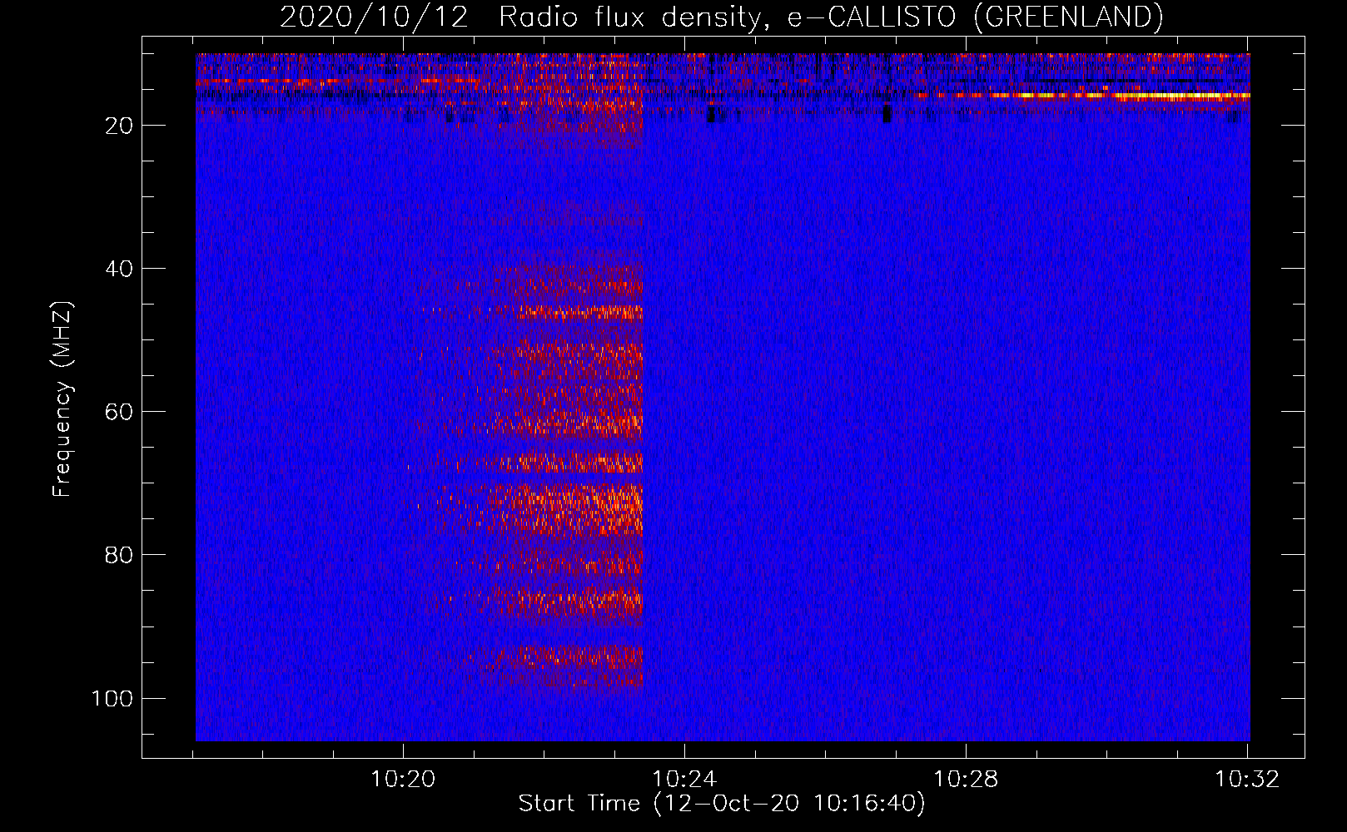Click the 10:24 time tick label

point(684,780)
